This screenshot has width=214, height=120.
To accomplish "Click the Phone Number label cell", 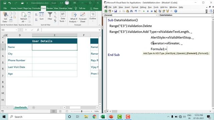I will [20, 60].
